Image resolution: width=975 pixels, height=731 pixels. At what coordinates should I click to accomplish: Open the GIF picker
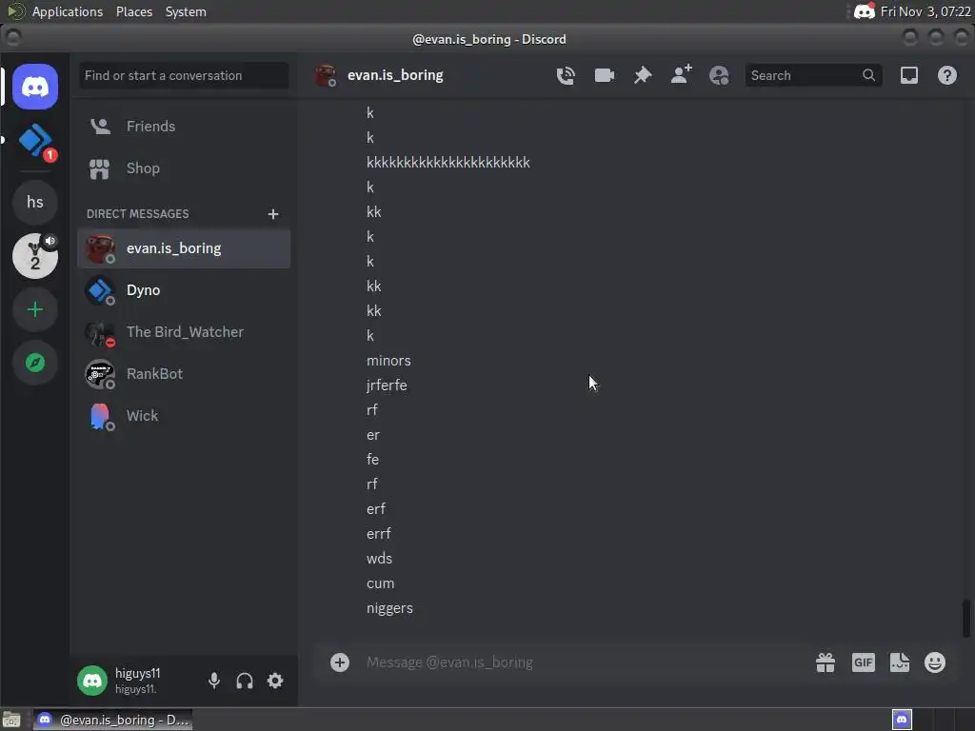tap(863, 662)
